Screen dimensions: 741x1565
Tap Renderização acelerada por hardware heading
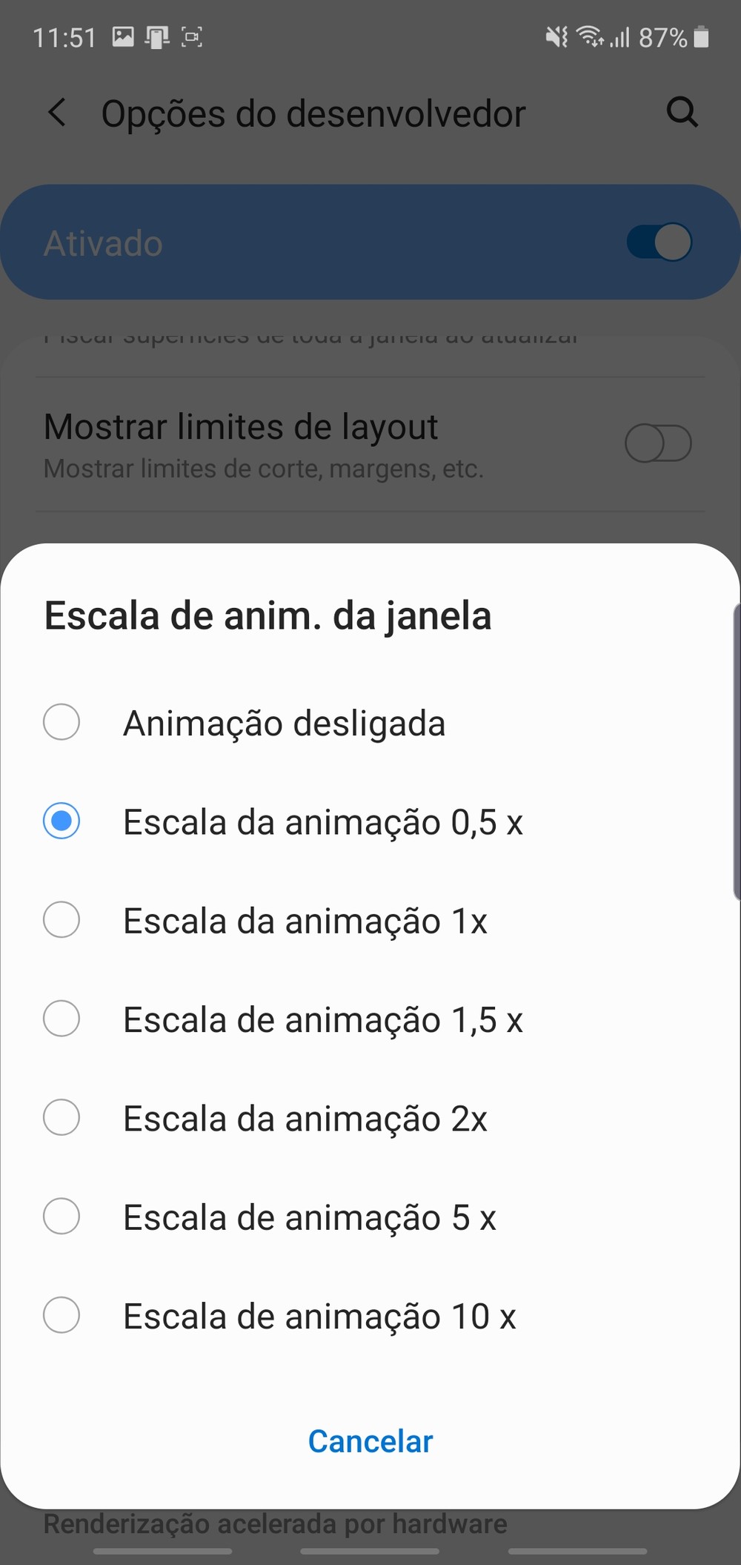pos(275,1524)
